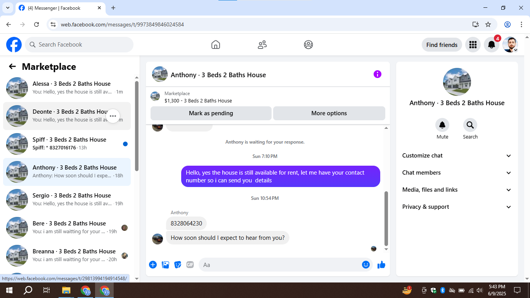530x298 pixels.
Task: Expand Chat members section
Action: click(x=457, y=173)
